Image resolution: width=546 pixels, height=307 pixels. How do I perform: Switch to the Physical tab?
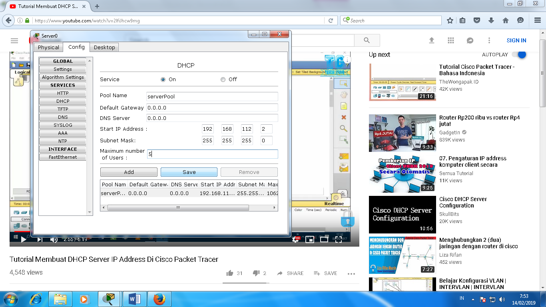pos(48,47)
